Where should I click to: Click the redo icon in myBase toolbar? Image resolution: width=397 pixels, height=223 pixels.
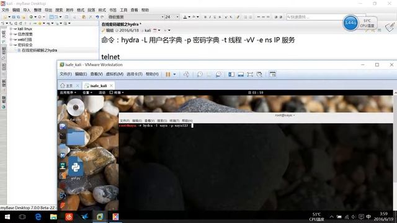pyautogui.click(x=102, y=17)
